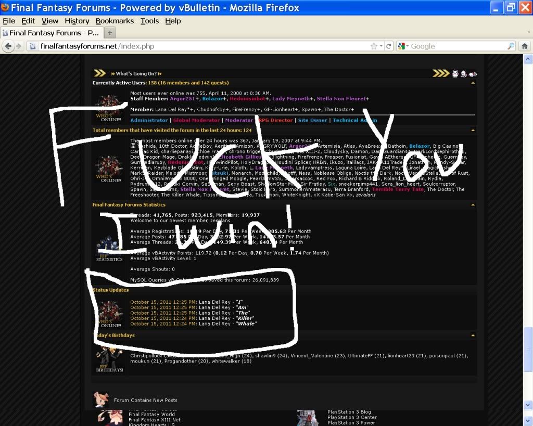The image size is (533, 426).
Task: Collapse the Currently Active Users section
Action: pos(473,83)
